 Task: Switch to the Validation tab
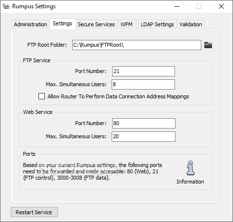[x=191, y=24]
